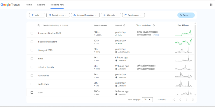This screenshot has height=107, width=215.
Task: Open the news today trend
Action: (x=43, y=76)
